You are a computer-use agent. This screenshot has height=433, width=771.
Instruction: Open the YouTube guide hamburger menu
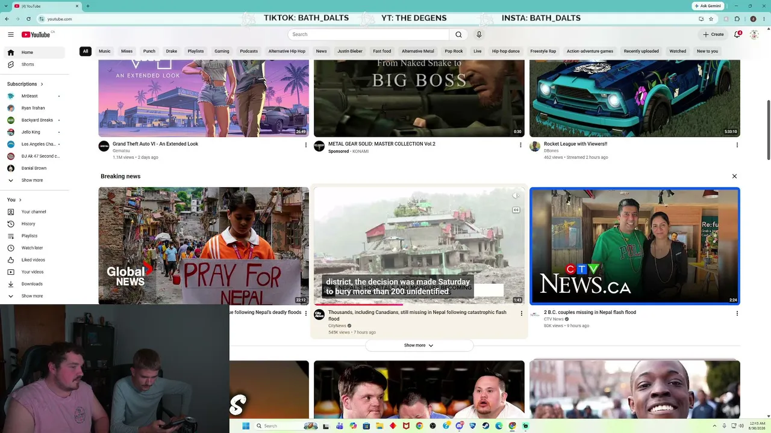[x=10, y=34]
